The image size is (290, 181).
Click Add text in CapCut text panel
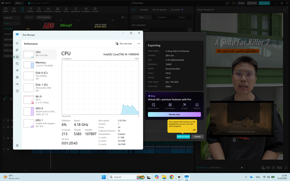point(12,18)
